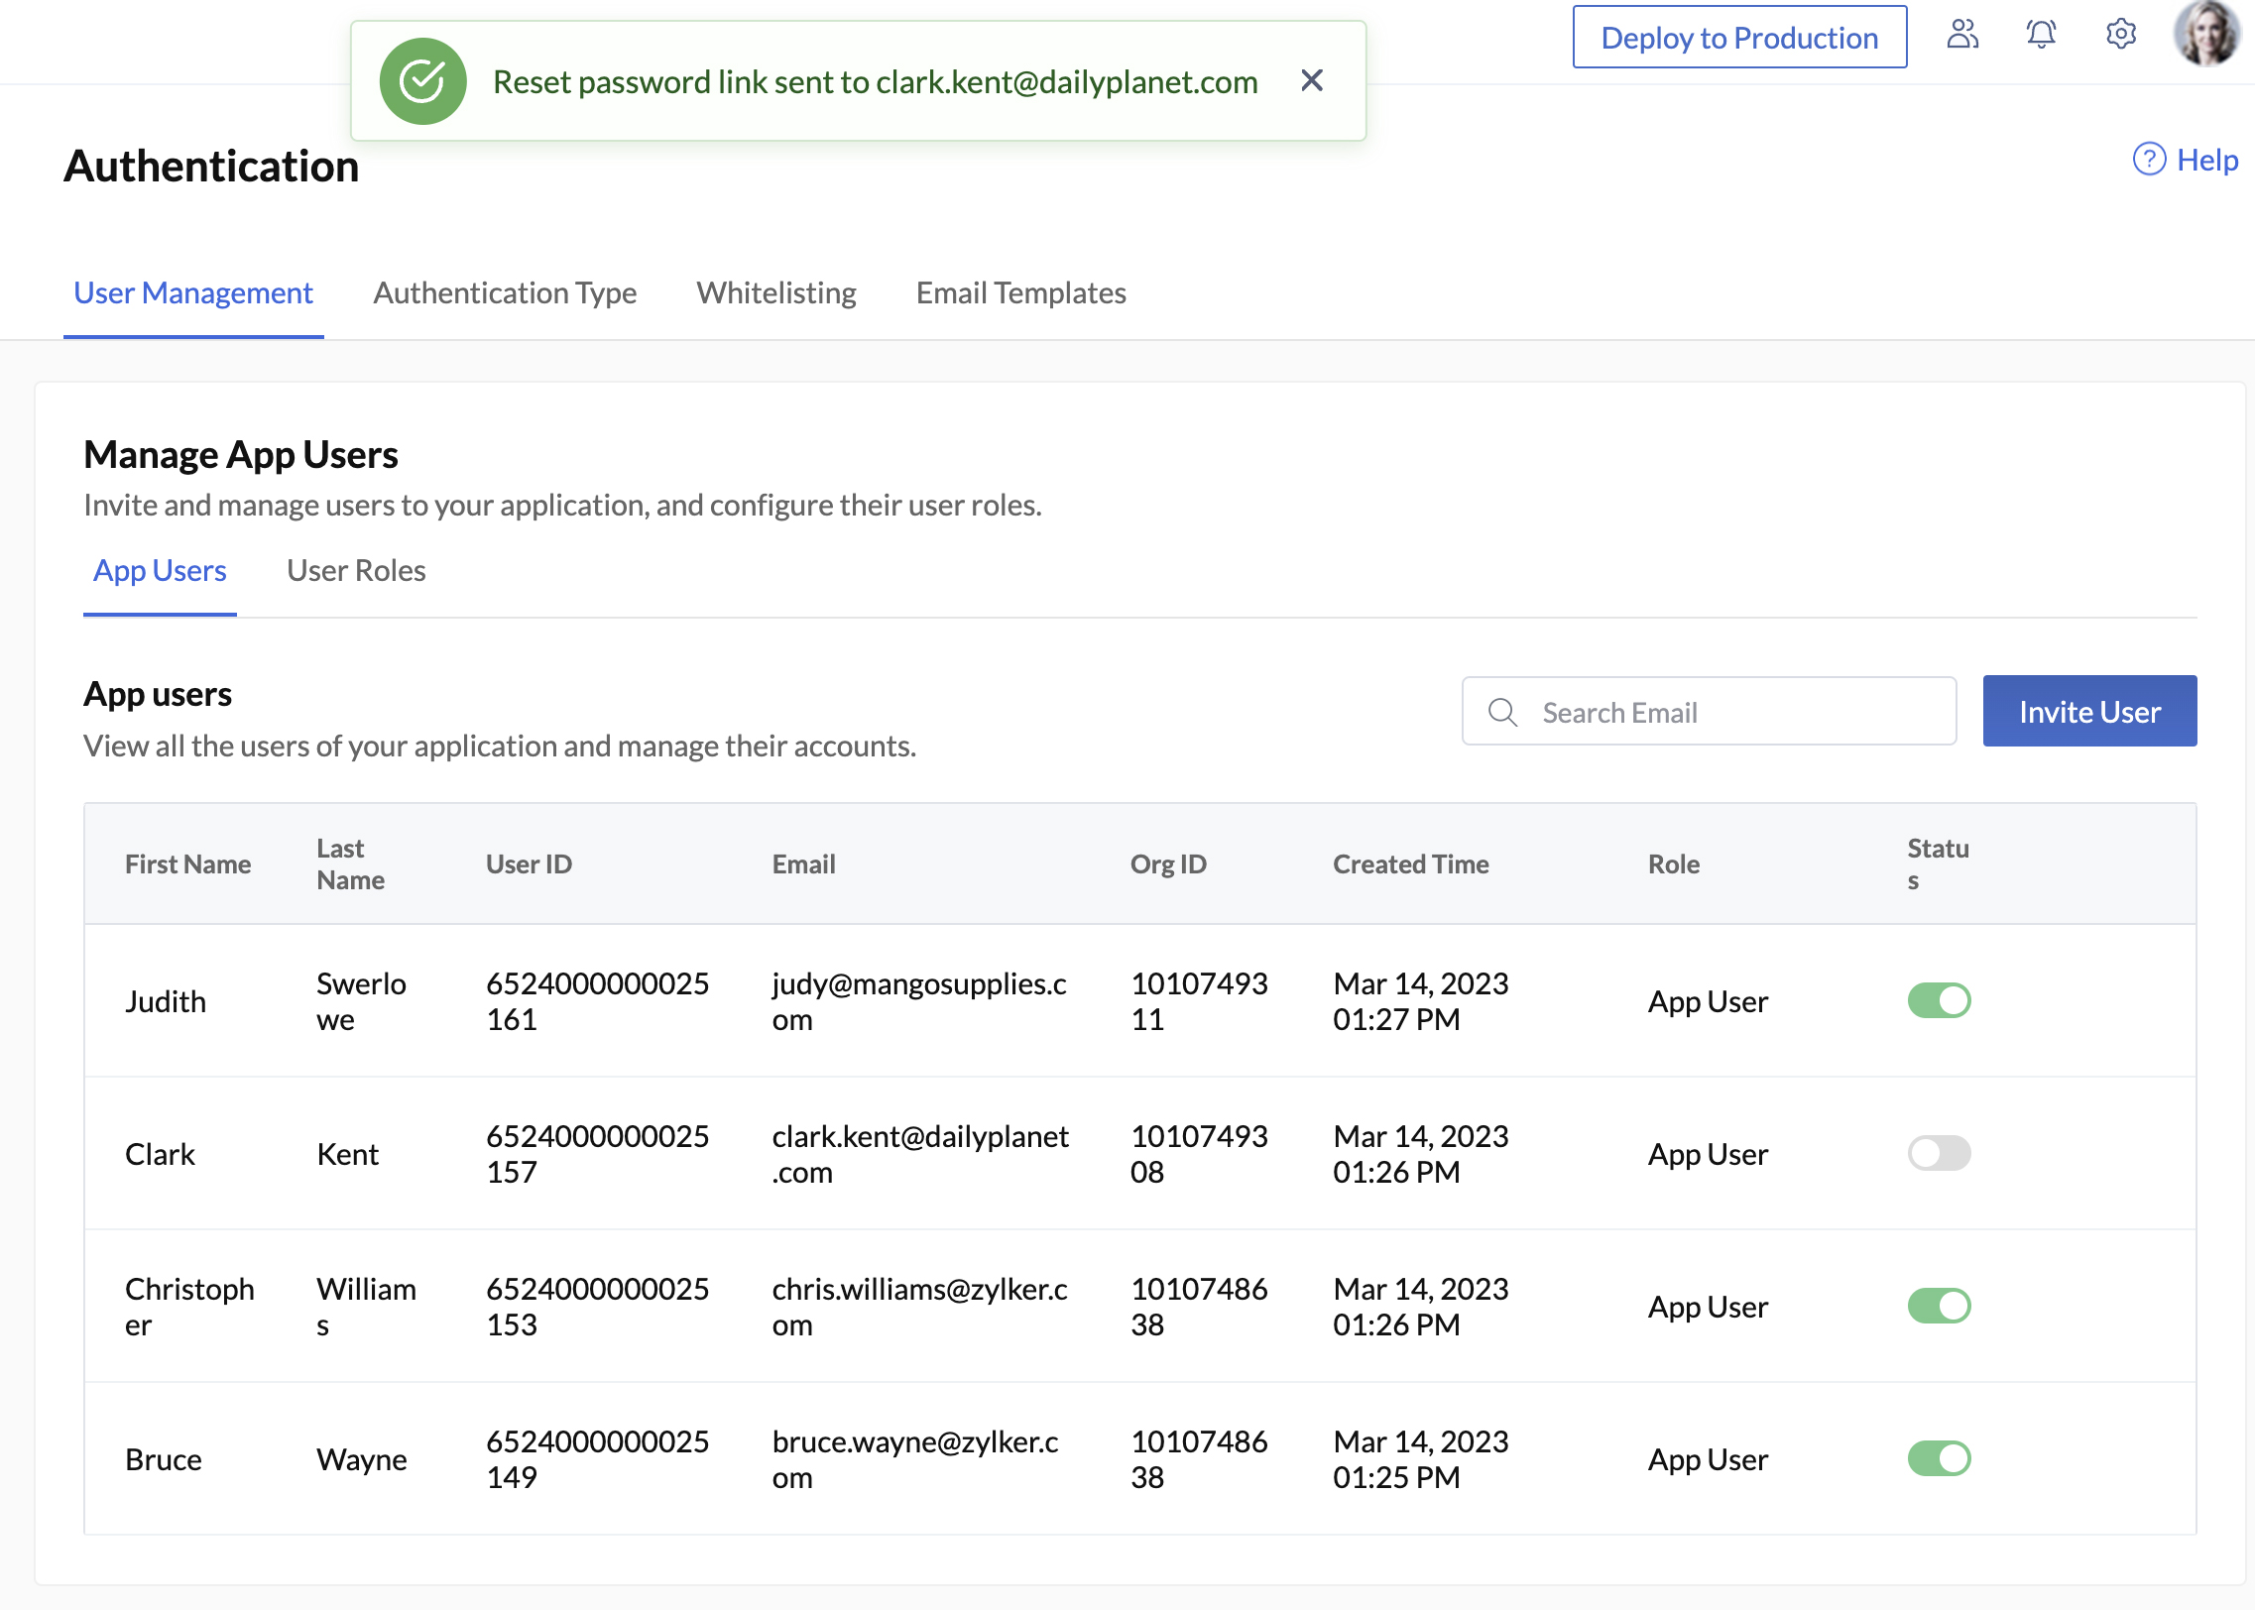This screenshot has height=1610, width=2255.
Task: Dismiss the reset password notification
Action: pos(1312,80)
